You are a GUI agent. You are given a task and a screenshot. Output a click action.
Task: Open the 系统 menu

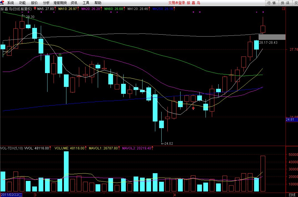(10, 3)
